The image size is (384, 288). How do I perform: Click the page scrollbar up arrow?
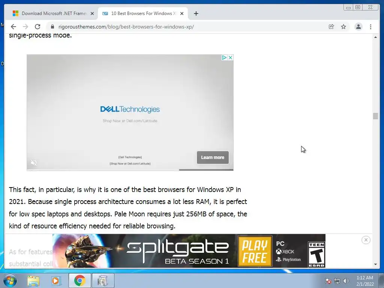pos(375,37)
